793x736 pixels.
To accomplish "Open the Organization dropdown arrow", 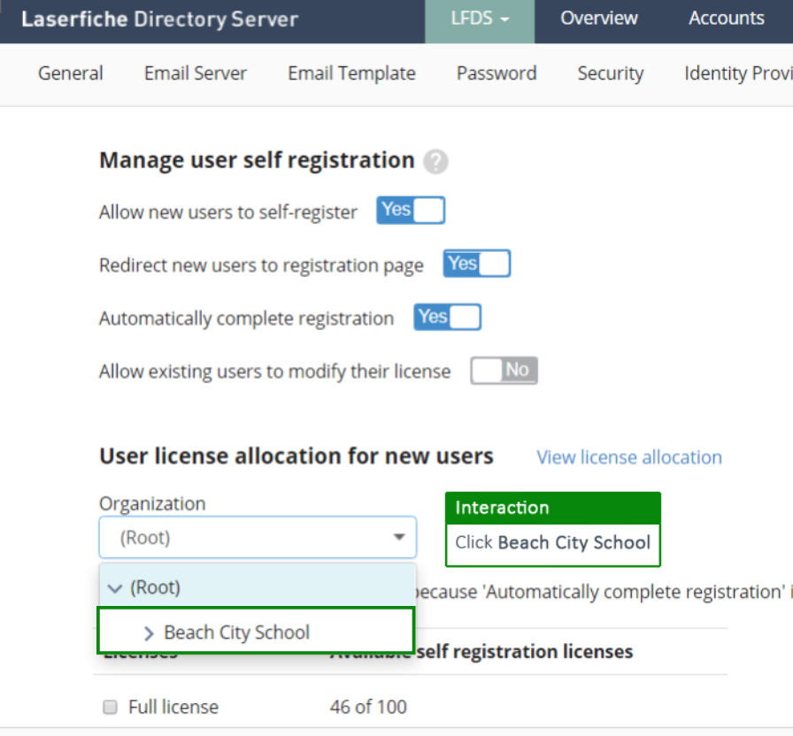I will 399,537.
